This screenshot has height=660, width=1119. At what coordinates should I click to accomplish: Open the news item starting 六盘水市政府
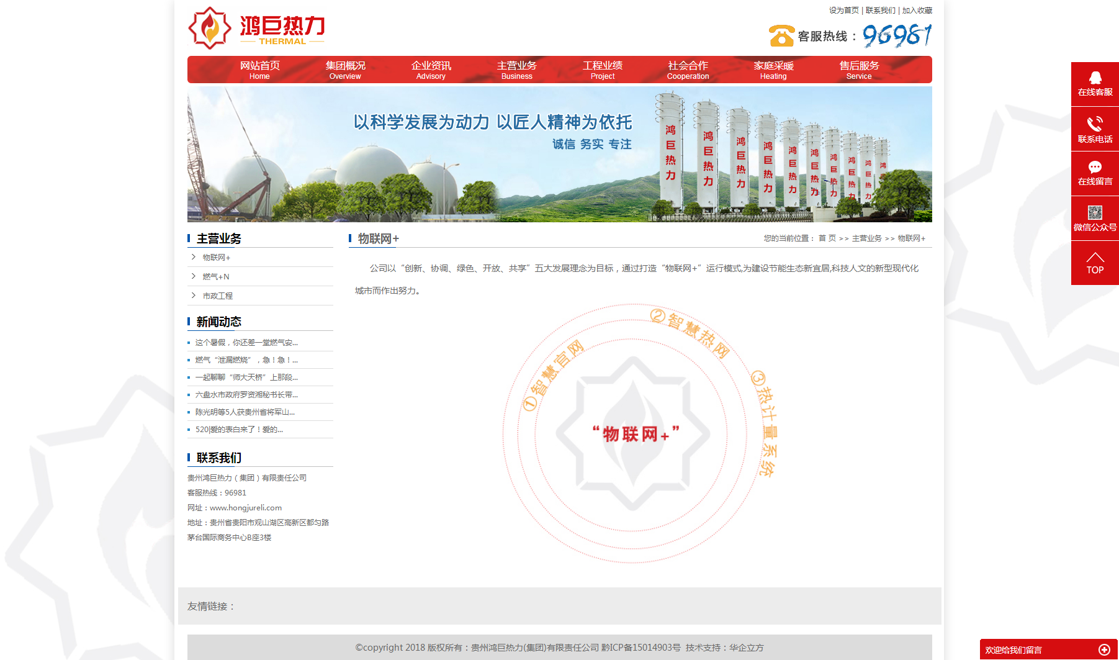tap(246, 395)
